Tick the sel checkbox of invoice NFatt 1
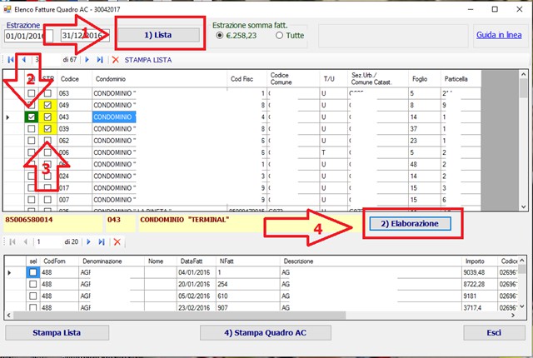 point(33,272)
